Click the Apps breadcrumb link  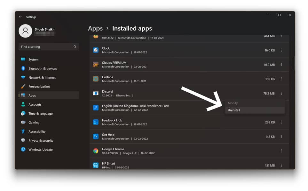[95, 29]
